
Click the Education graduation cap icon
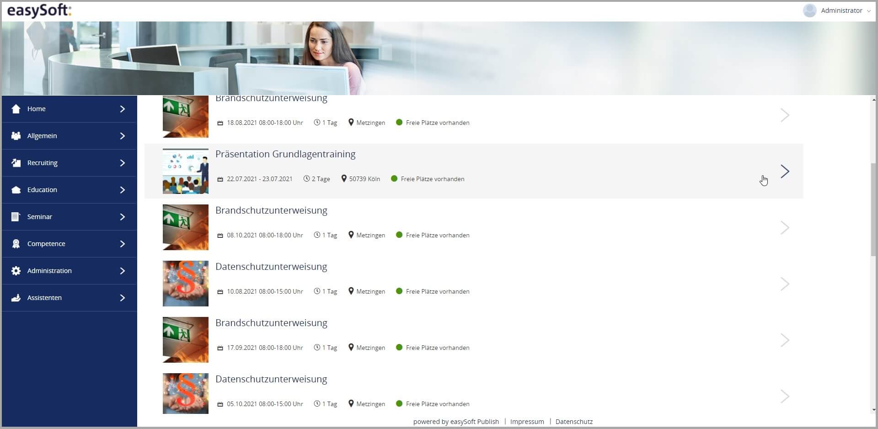(x=16, y=190)
